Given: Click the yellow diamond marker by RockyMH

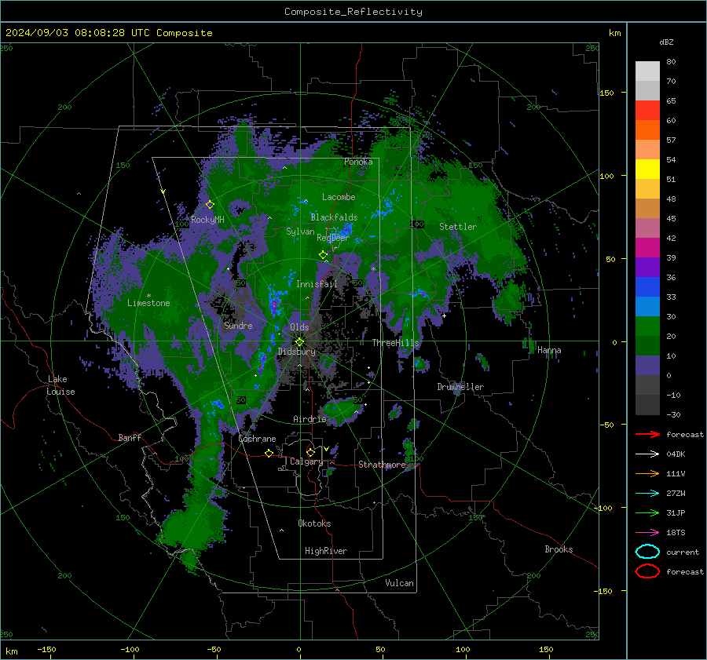Looking at the screenshot, I should (x=210, y=205).
